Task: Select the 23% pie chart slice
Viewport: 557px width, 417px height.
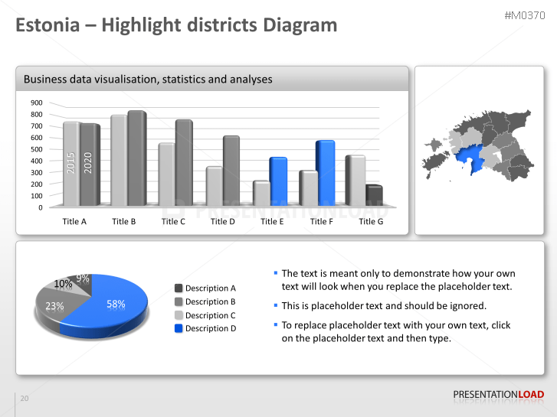Action: click(52, 307)
